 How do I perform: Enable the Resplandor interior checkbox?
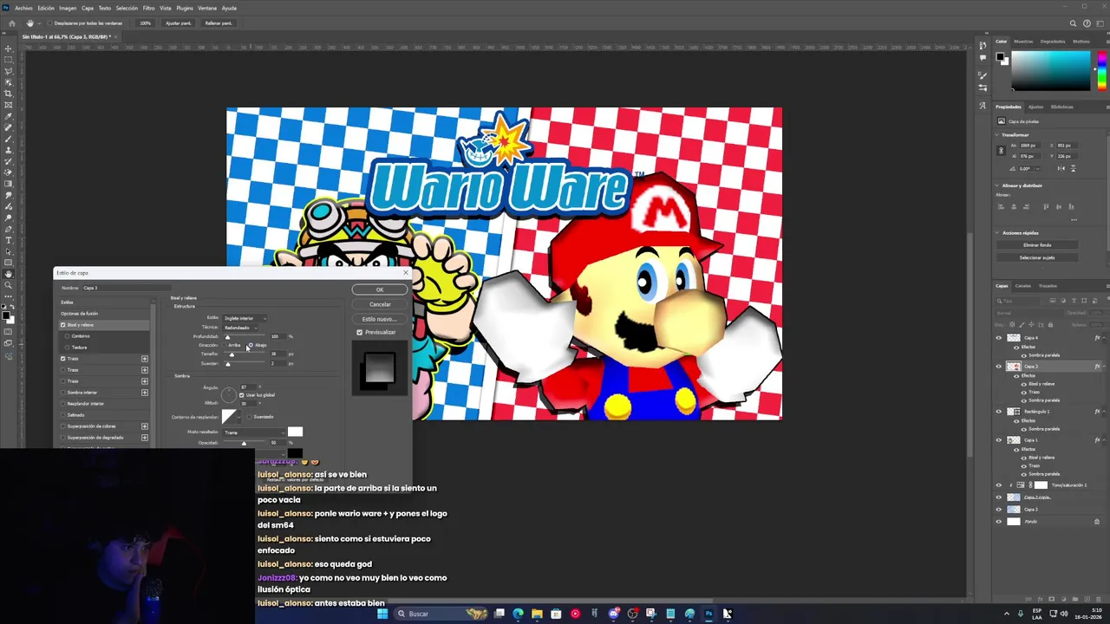point(63,404)
